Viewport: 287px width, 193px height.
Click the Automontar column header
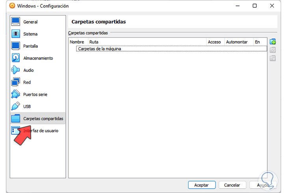point(239,42)
